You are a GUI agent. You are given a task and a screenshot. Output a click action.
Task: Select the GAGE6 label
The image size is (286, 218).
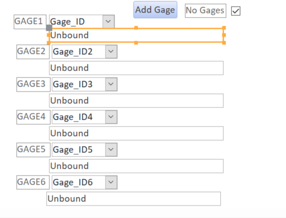pos(33,183)
